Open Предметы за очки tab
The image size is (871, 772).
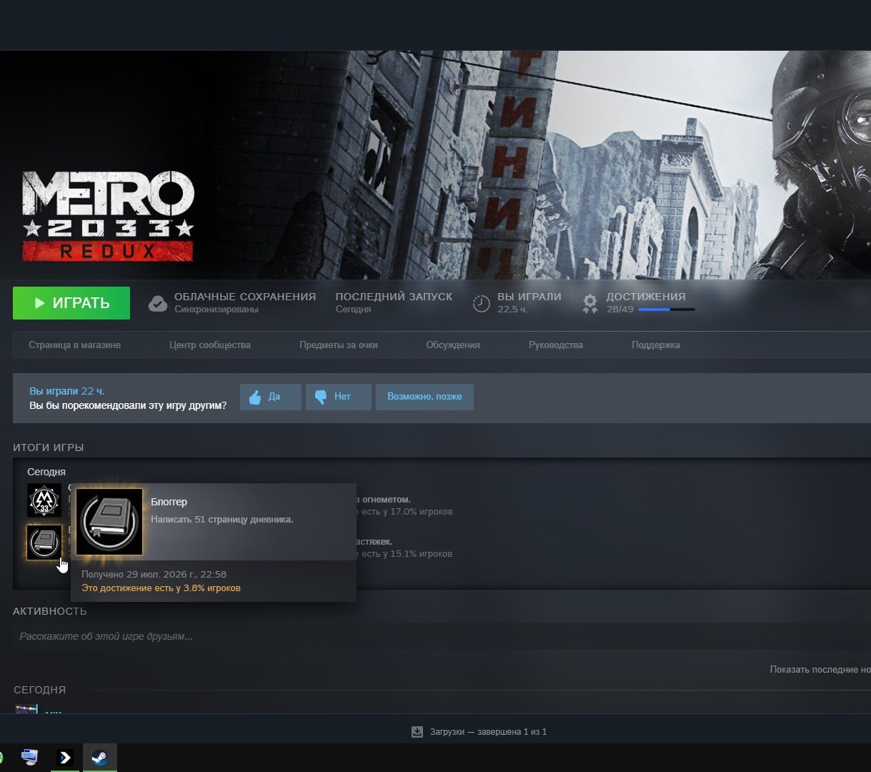point(339,345)
